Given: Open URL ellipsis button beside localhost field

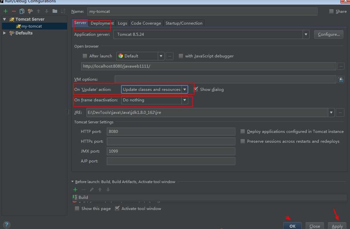Looking at the screenshot, I should tap(340, 66).
